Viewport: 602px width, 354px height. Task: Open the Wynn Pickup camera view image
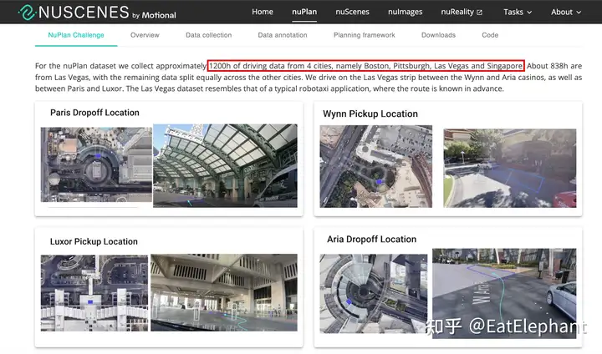(x=510, y=168)
